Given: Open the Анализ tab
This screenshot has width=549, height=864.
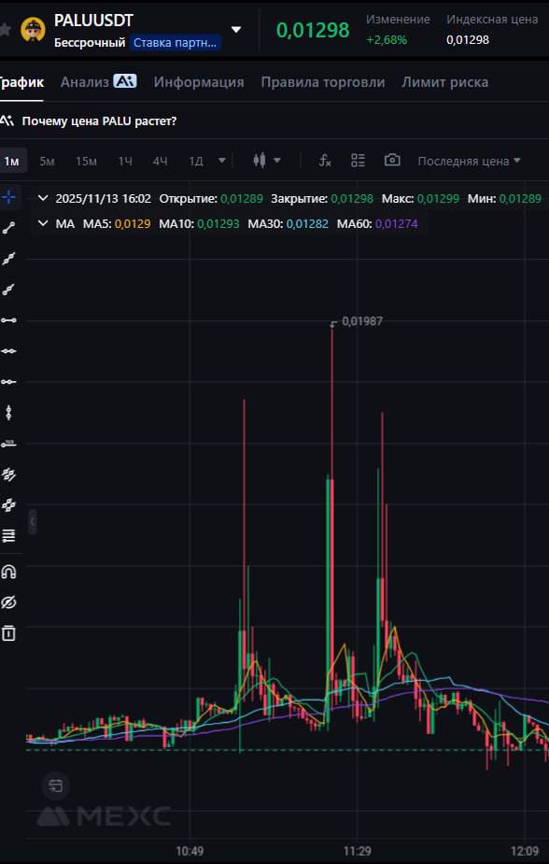Looking at the screenshot, I should point(85,82).
